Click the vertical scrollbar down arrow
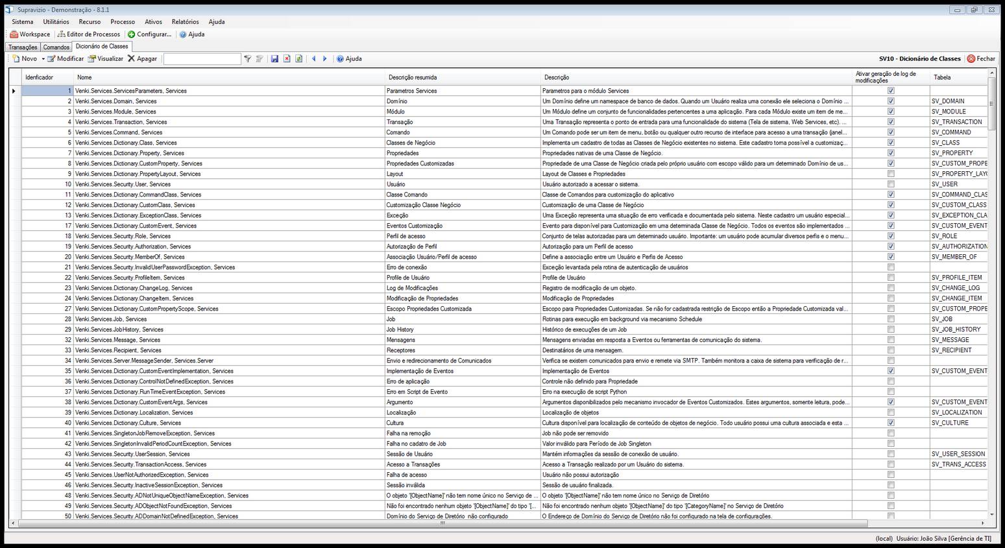 pos(991,515)
